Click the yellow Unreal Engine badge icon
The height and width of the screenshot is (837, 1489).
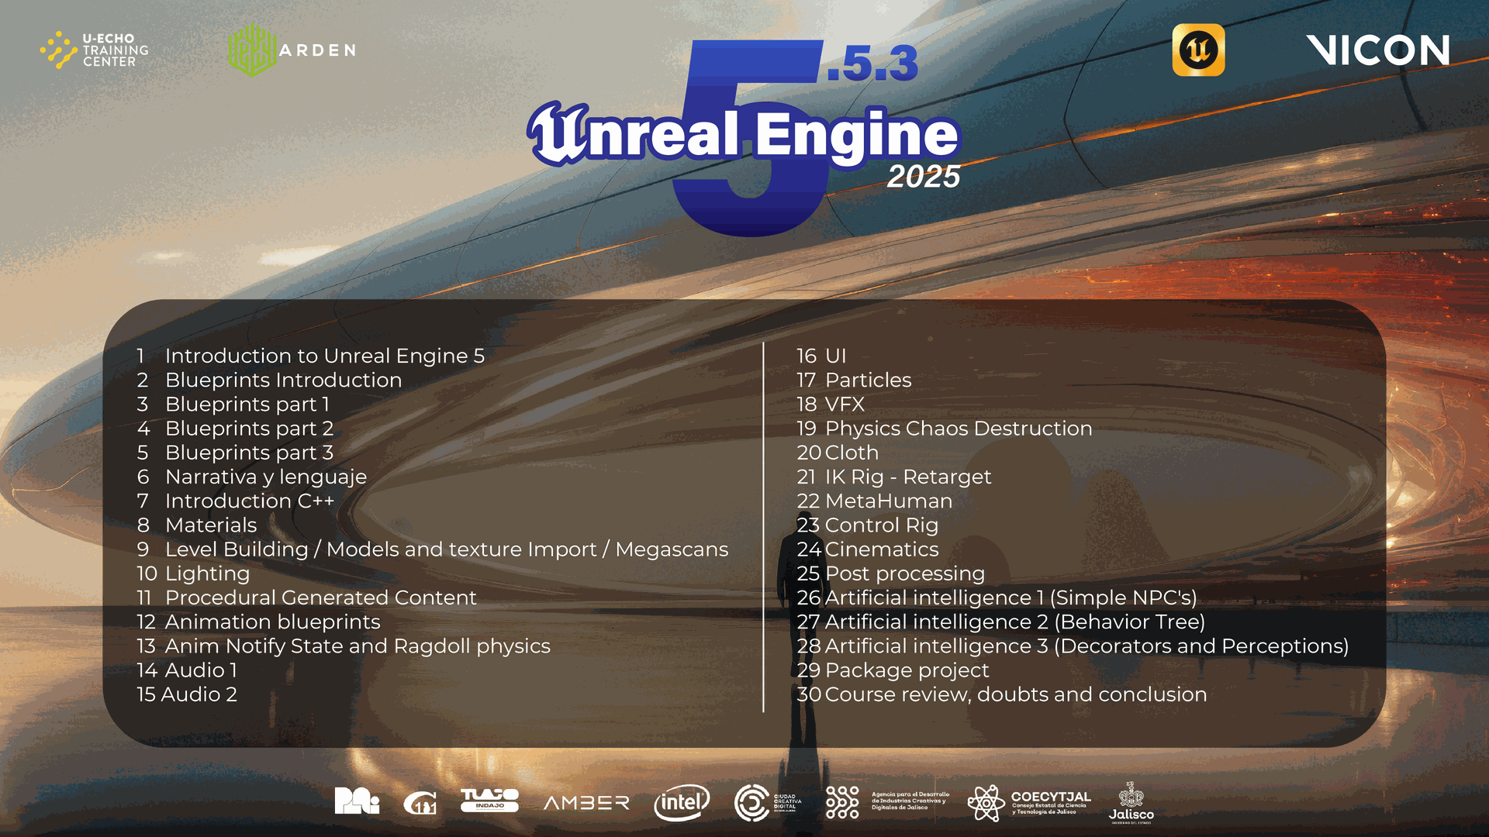[1198, 50]
